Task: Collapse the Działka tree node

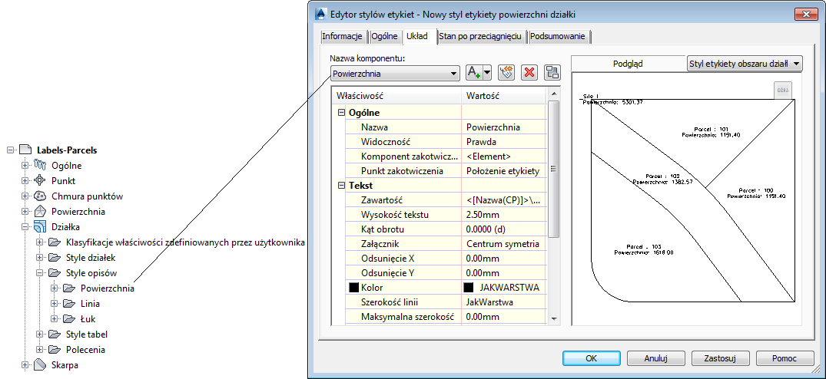Action: 25,227
